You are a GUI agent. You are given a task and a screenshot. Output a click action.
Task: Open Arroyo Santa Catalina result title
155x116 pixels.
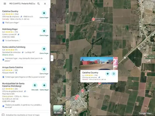click(13, 67)
